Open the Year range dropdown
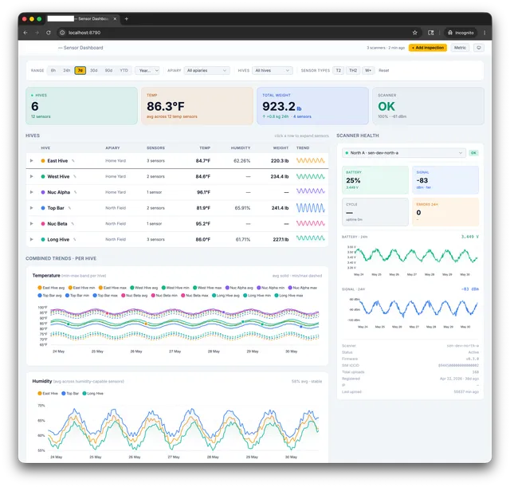 coord(147,70)
